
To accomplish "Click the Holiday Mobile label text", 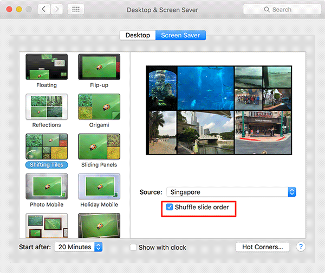I will (99, 204).
